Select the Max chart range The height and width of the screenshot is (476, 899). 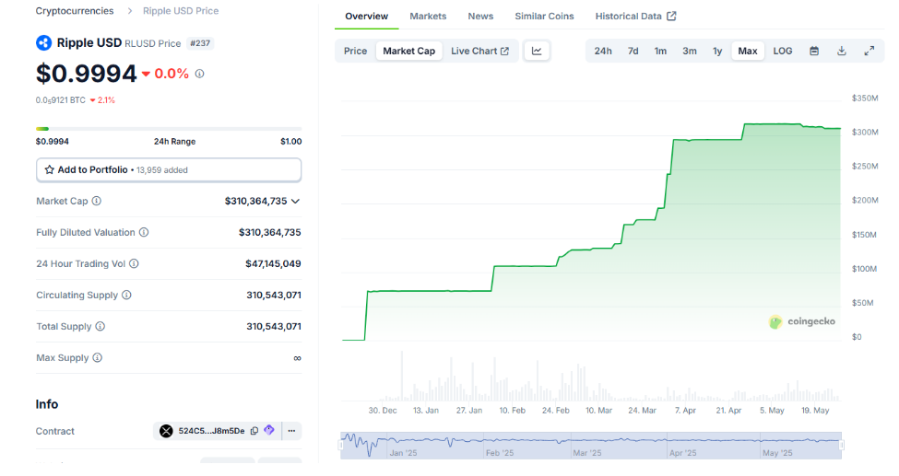coord(748,51)
